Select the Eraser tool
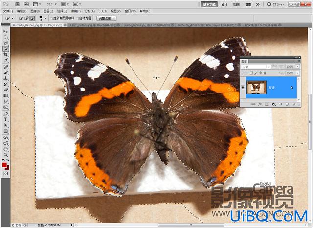Viewport: 313px width, 228px height. pos(5,90)
